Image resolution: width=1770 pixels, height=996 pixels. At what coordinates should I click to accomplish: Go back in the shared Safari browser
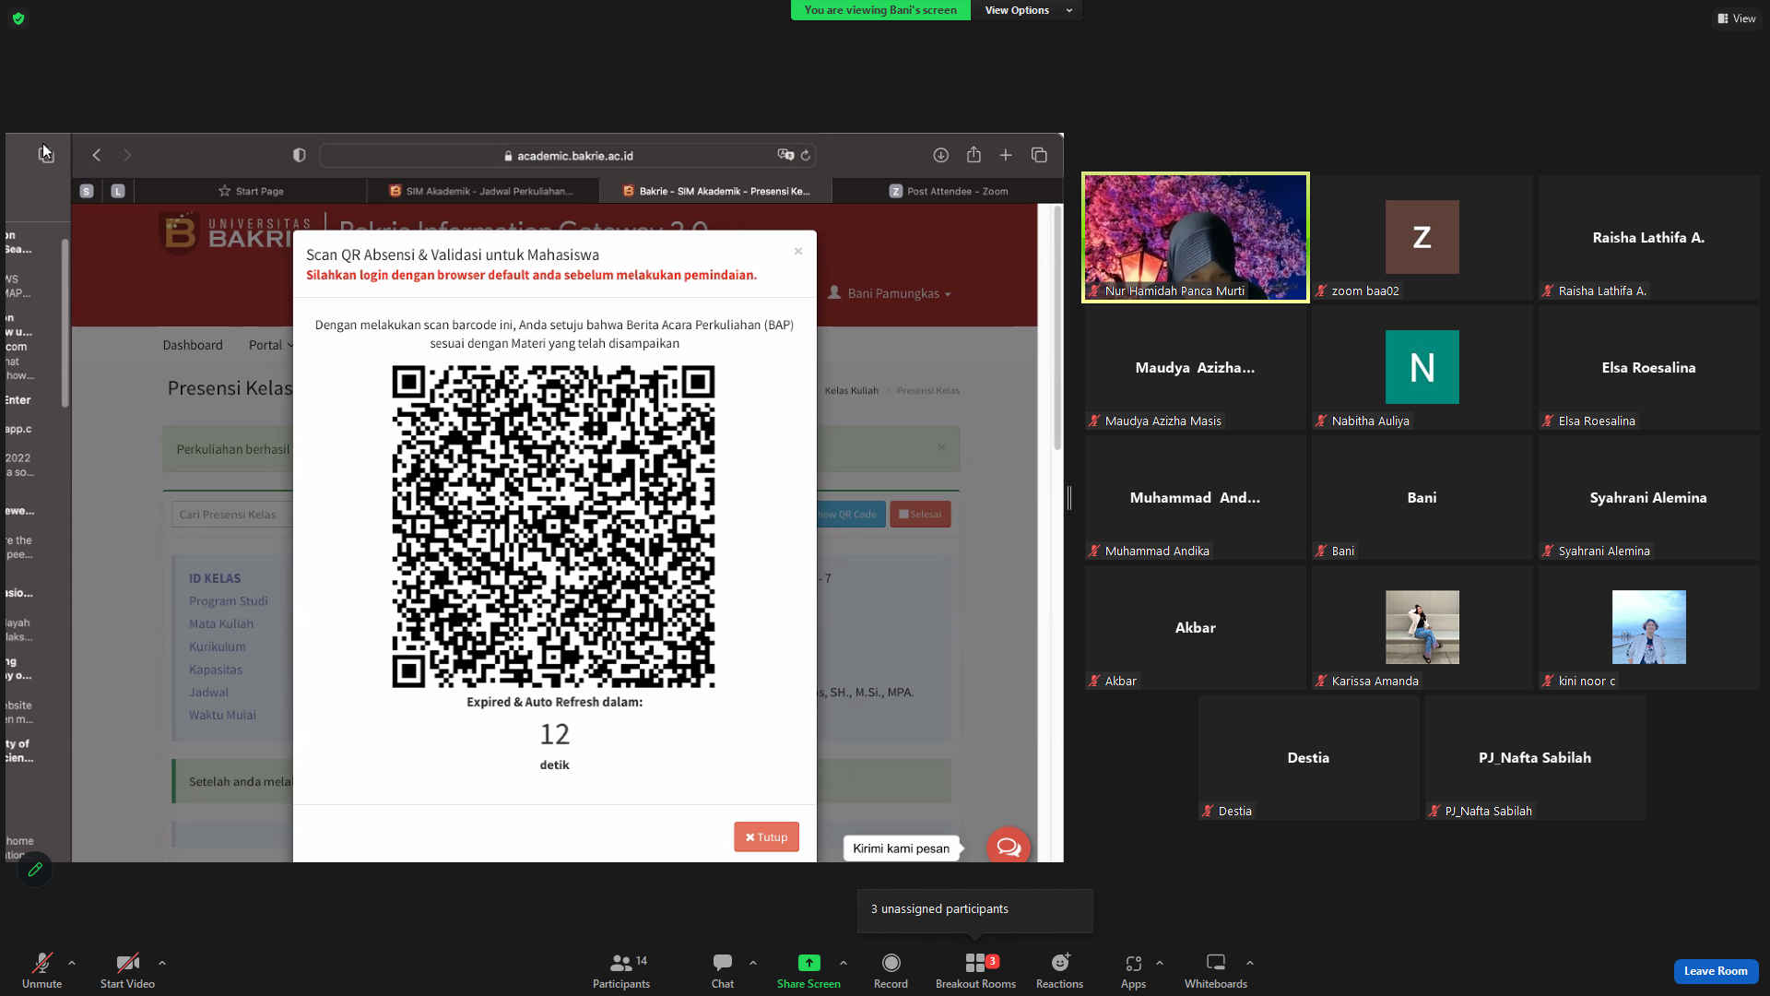coord(97,155)
